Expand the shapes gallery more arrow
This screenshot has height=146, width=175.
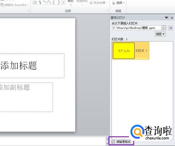tap(63, 2)
